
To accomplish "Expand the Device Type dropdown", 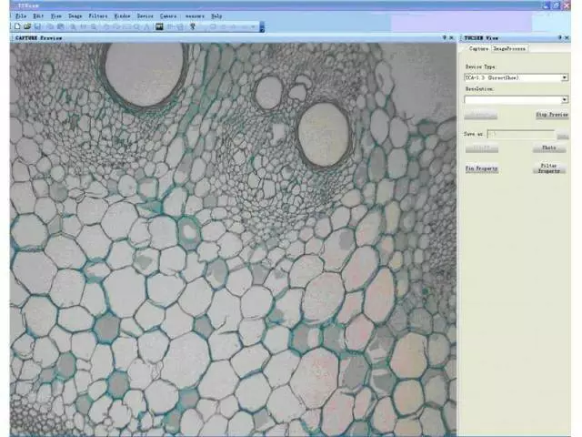I will [564, 77].
